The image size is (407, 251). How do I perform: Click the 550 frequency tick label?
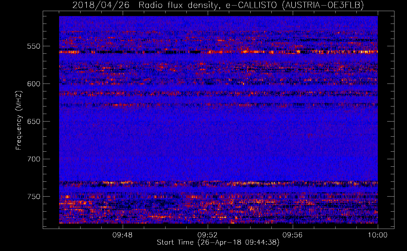click(34, 46)
